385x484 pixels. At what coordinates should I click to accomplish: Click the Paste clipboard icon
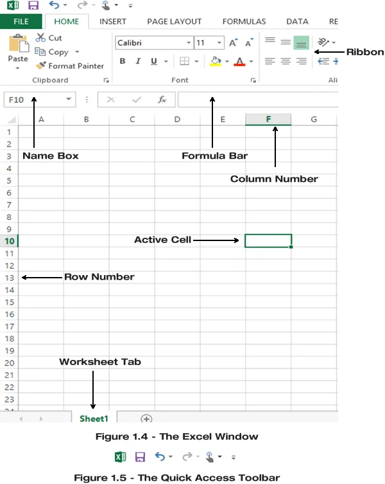tap(17, 45)
